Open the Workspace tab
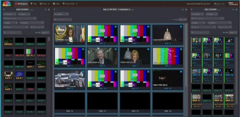The width and height of the screenshot is (240, 117). point(21,4)
